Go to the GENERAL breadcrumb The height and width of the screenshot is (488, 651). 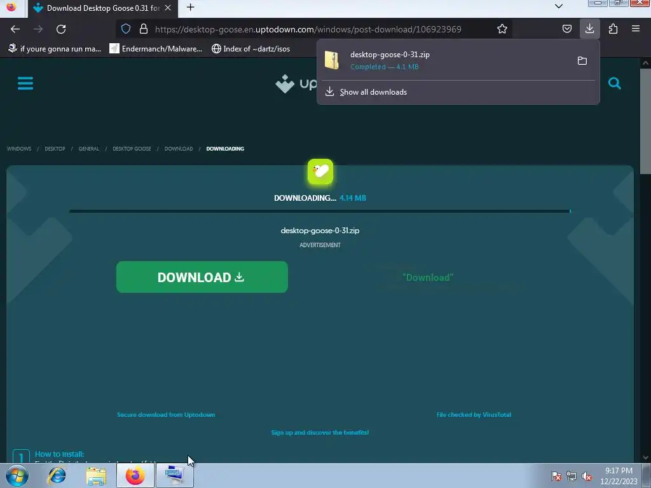(89, 149)
